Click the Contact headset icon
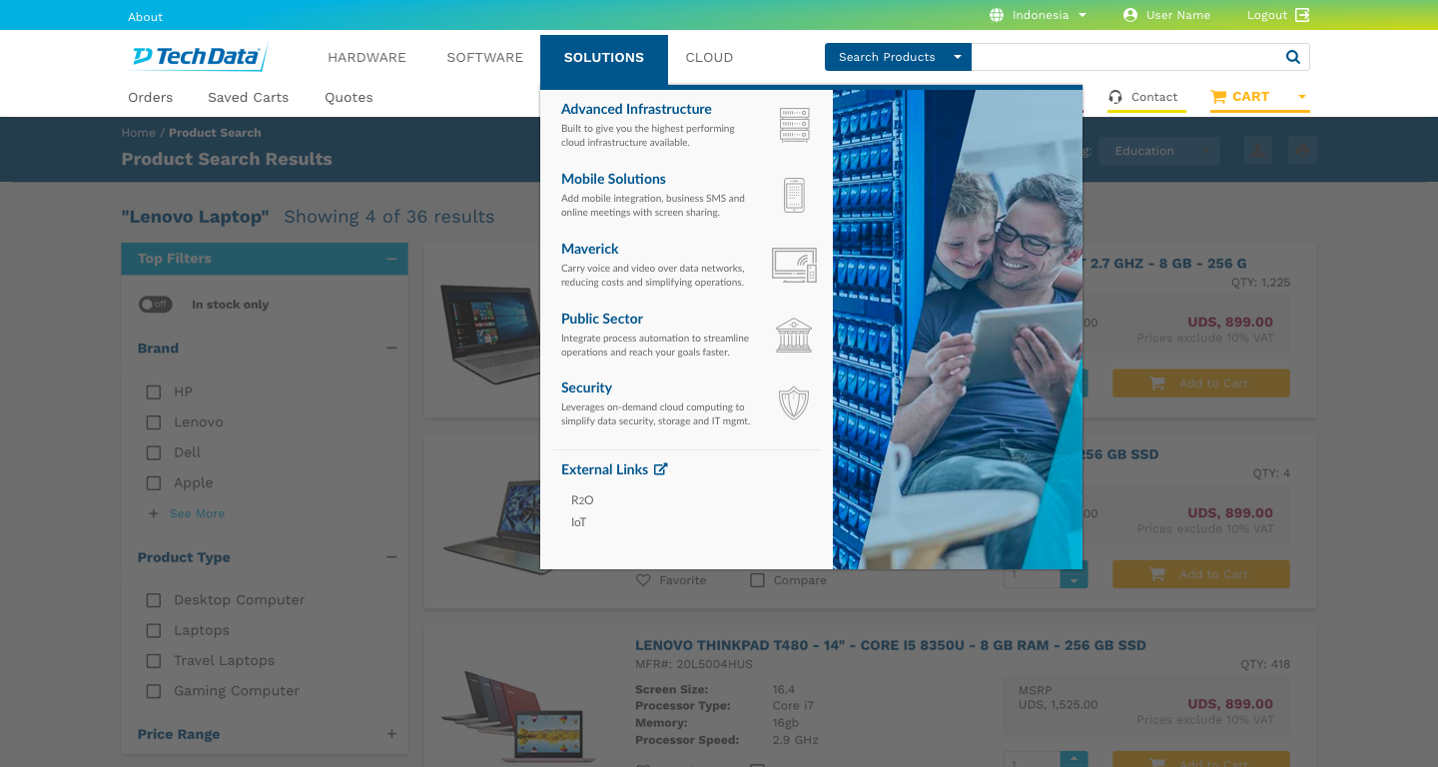This screenshot has width=1438, height=767. [1115, 97]
